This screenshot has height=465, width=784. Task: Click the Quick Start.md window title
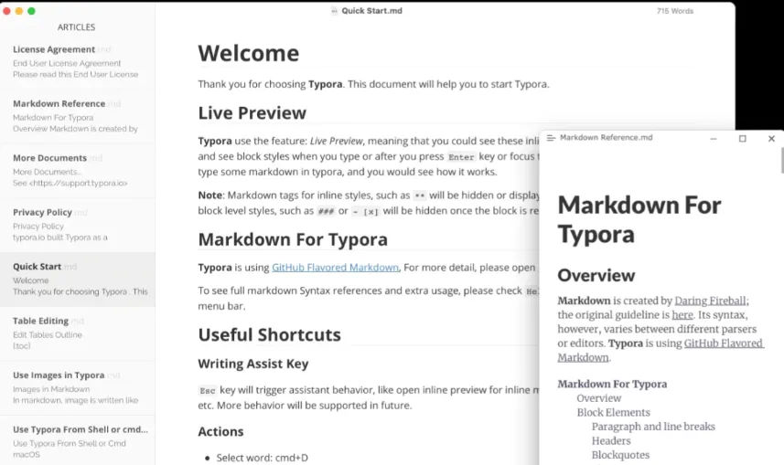pyautogui.click(x=371, y=11)
